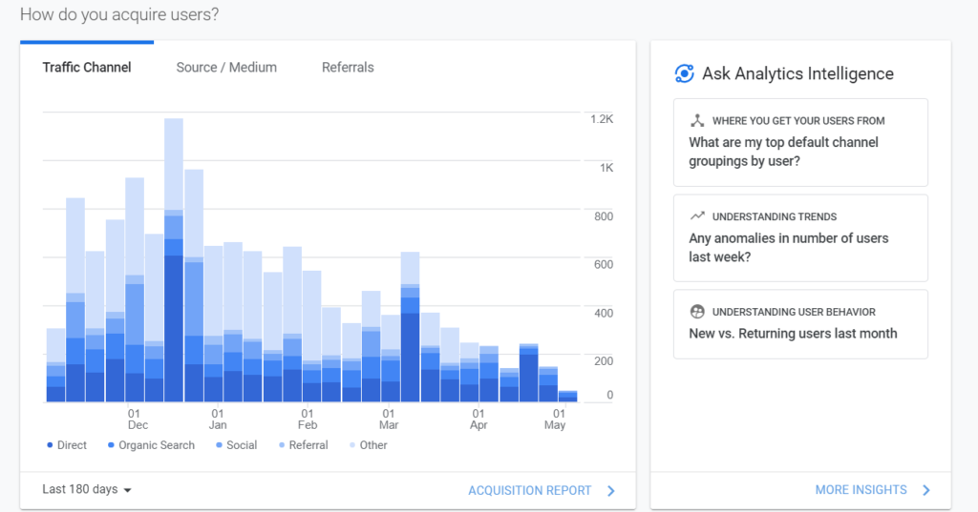Click the date range dropdown caret

click(127, 490)
